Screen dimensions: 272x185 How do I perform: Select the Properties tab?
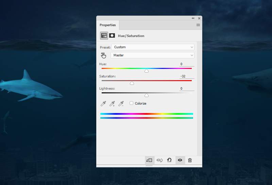[x=107, y=25]
